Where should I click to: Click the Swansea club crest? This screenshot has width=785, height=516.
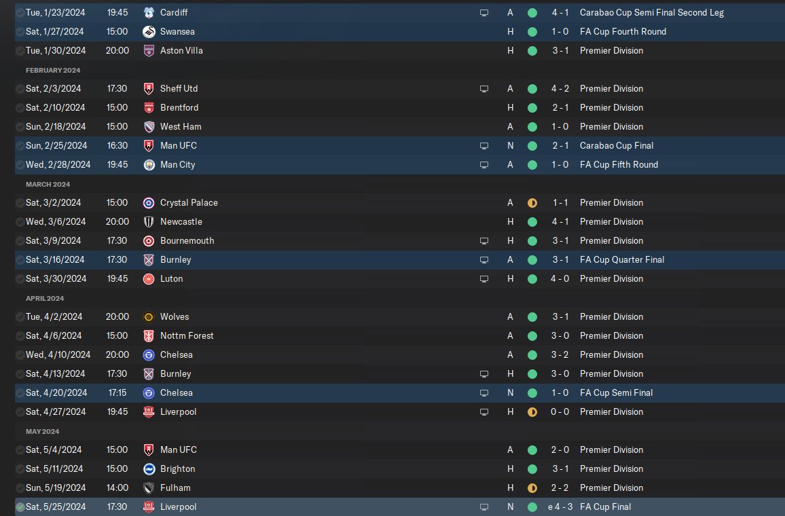(149, 31)
